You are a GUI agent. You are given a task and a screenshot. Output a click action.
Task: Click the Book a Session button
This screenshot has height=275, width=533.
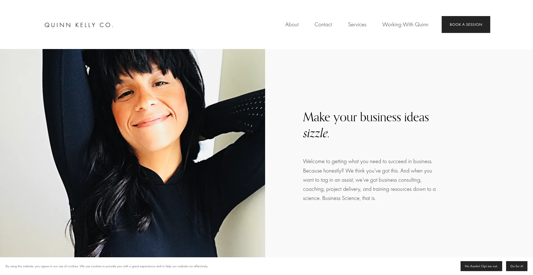pos(466,24)
